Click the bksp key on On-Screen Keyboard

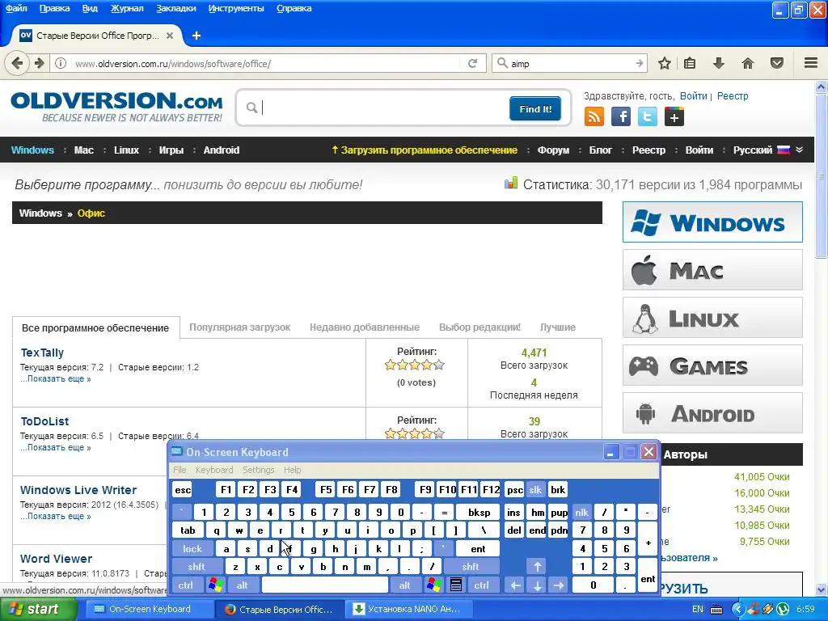[479, 512]
